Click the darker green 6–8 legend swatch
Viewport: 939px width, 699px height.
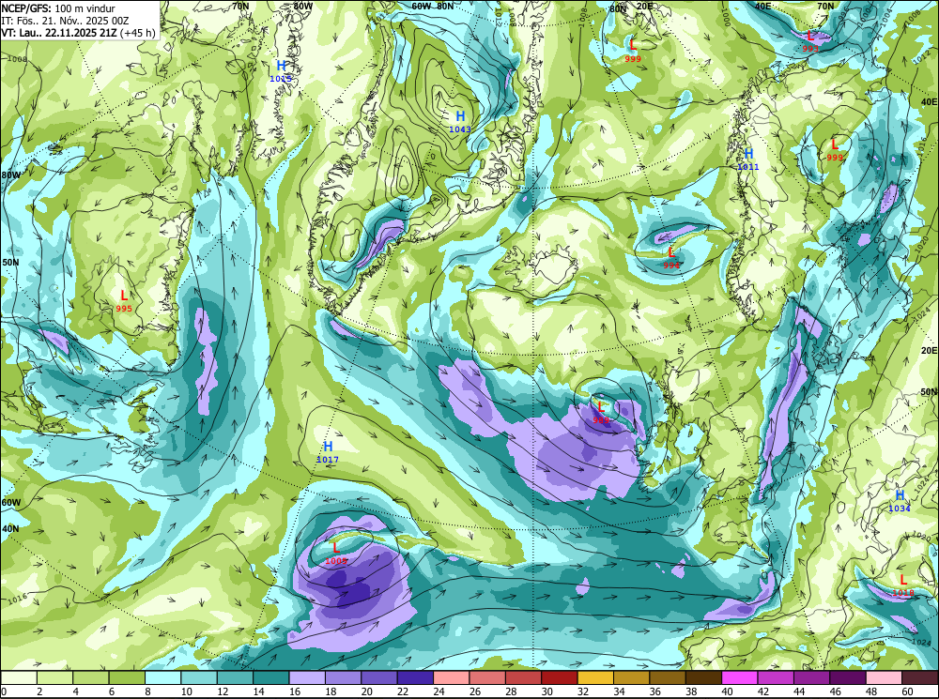[127, 677]
